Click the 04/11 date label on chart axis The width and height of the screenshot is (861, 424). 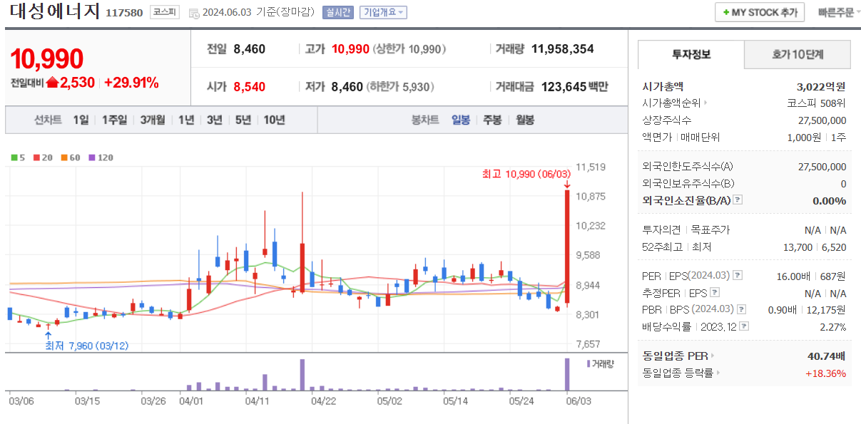(x=257, y=401)
